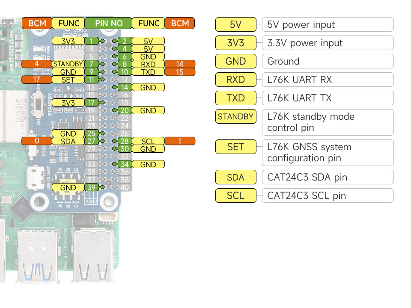Select the green pin 39 badge
Viewport: 411px width, 308px height.
point(92,187)
